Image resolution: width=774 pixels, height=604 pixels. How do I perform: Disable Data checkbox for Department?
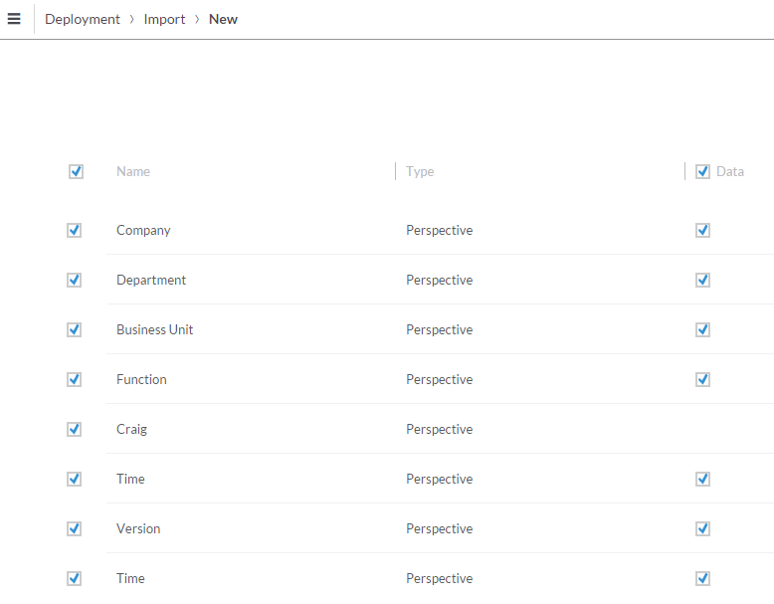pyautogui.click(x=703, y=280)
